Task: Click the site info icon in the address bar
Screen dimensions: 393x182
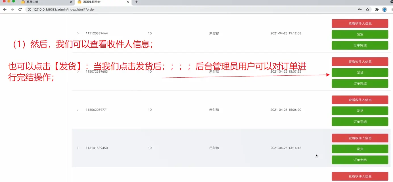Action: coord(30,9)
